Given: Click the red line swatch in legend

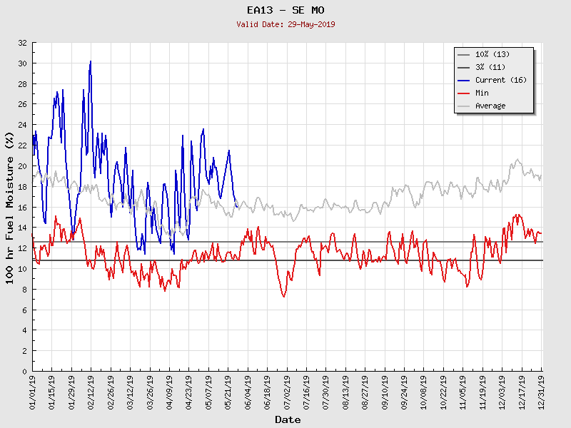Looking at the screenshot, I should 464,93.
